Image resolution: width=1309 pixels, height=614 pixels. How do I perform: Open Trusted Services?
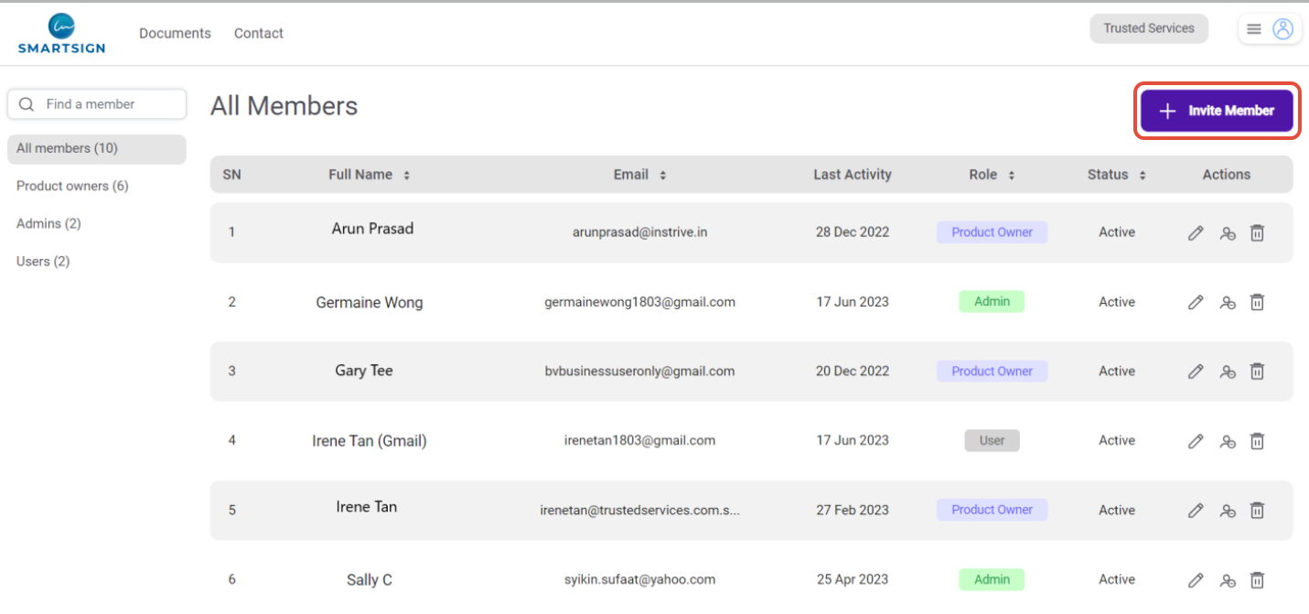[1149, 28]
